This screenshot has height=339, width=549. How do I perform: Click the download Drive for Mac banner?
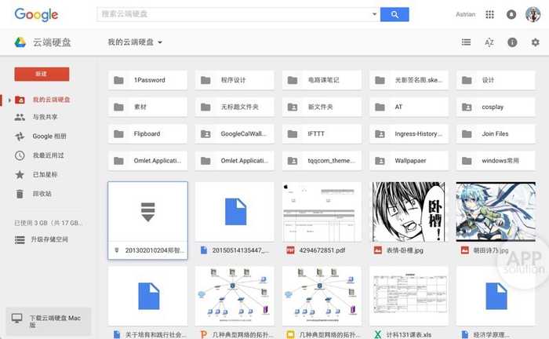coord(49,321)
